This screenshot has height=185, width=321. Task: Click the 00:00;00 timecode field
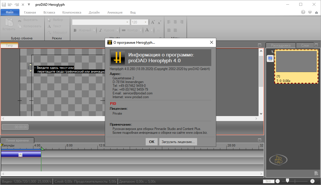15,127
